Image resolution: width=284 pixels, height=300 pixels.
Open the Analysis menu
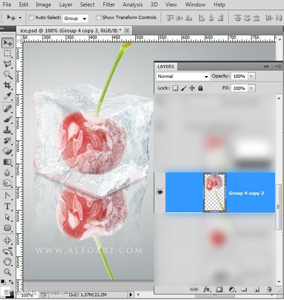(133, 4)
